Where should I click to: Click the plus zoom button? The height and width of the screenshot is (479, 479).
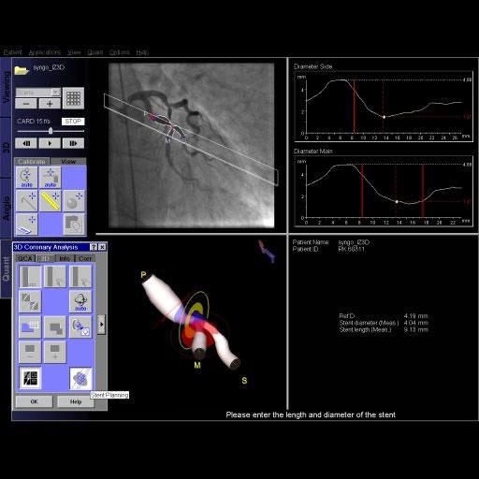[50, 104]
